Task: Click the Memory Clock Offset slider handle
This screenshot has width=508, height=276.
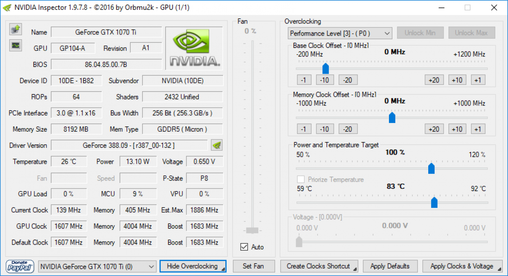Action: point(392,118)
